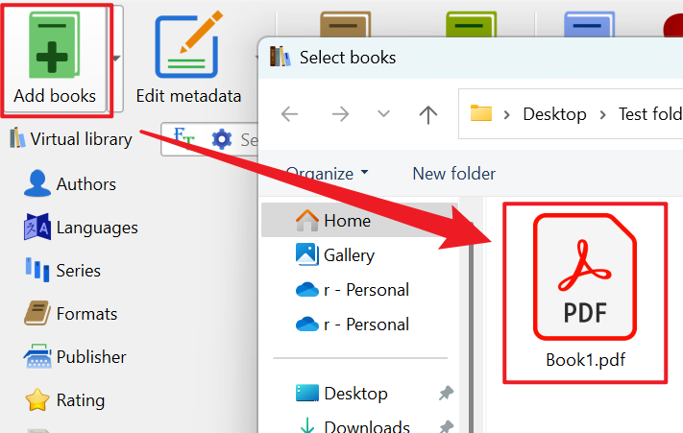
Task: Click the blue book toolbar icon
Action: (x=589, y=24)
